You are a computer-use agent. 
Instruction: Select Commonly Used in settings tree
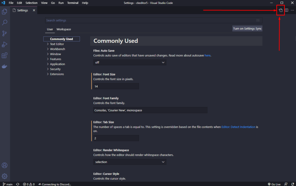pyautogui.click(x=62, y=39)
